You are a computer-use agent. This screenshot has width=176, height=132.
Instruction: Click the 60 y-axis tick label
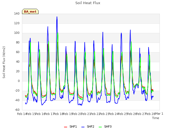point(18,52)
